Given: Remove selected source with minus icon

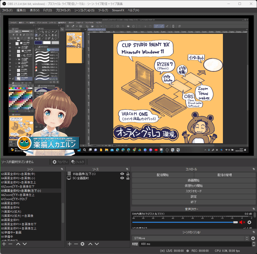Looking at the screenshot, I should point(76,244).
